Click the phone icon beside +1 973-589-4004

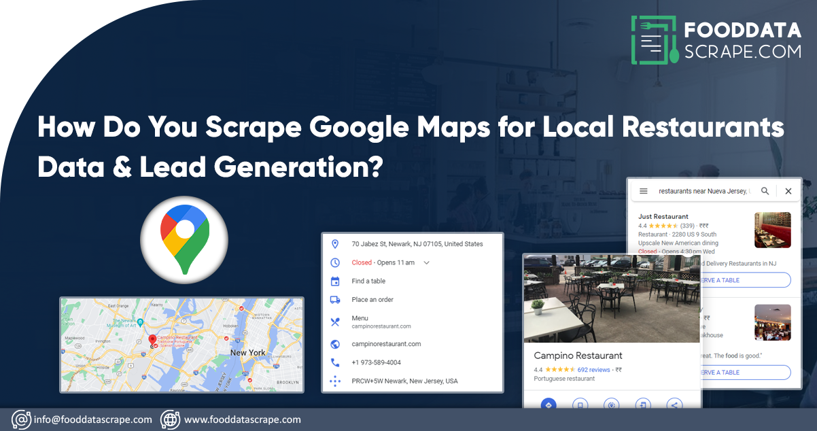[334, 362]
